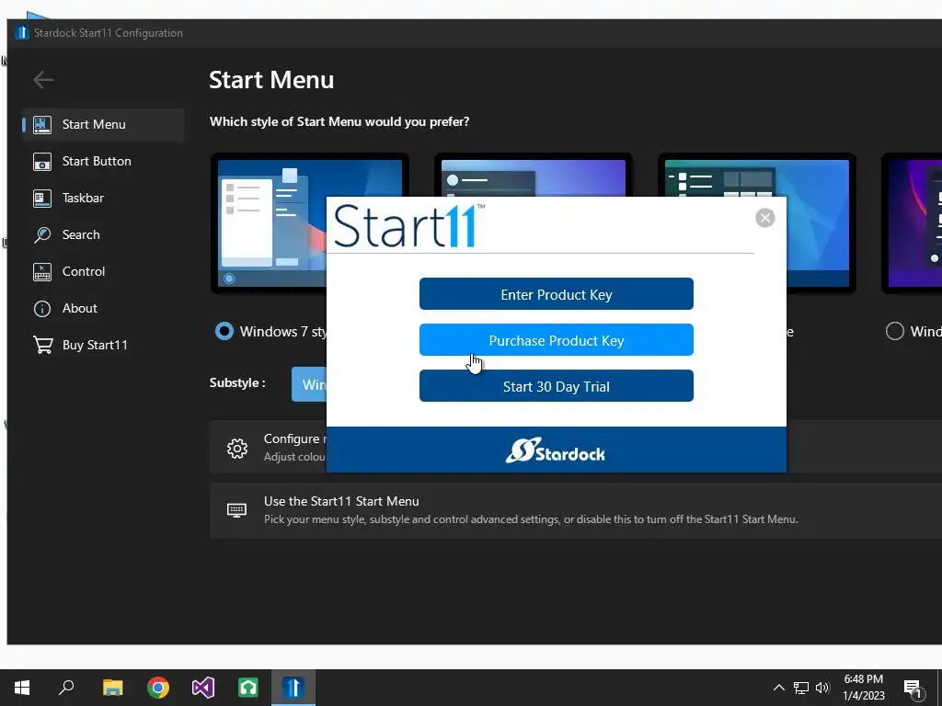Open the Start Button settings section
The image size is (942, 706).
[103, 162]
